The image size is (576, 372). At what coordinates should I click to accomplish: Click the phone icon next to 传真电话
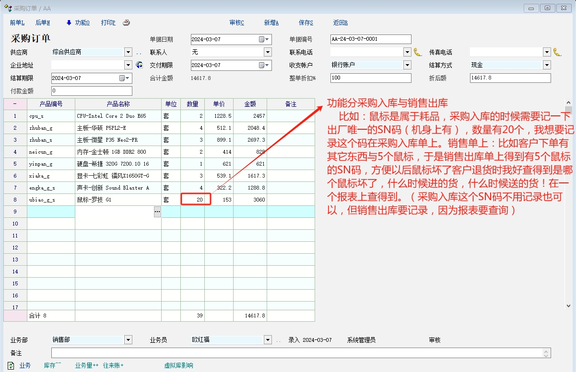[557, 52]
